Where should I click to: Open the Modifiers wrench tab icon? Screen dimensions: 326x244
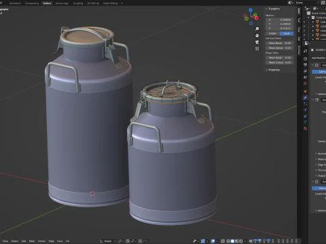click(305, 98)
